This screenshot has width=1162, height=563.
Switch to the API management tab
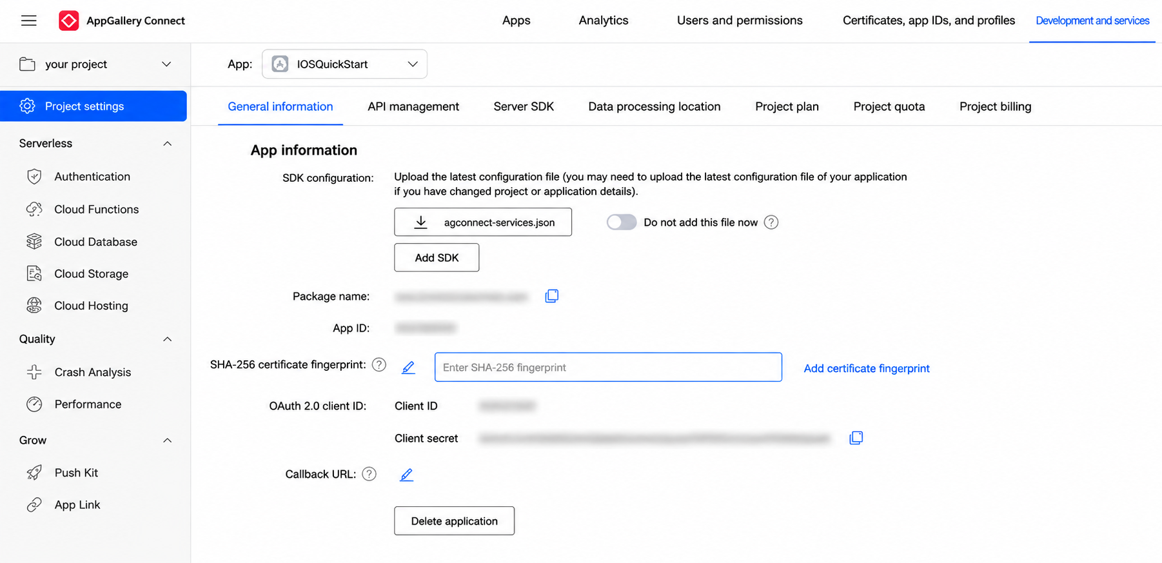tap(413, 106)
